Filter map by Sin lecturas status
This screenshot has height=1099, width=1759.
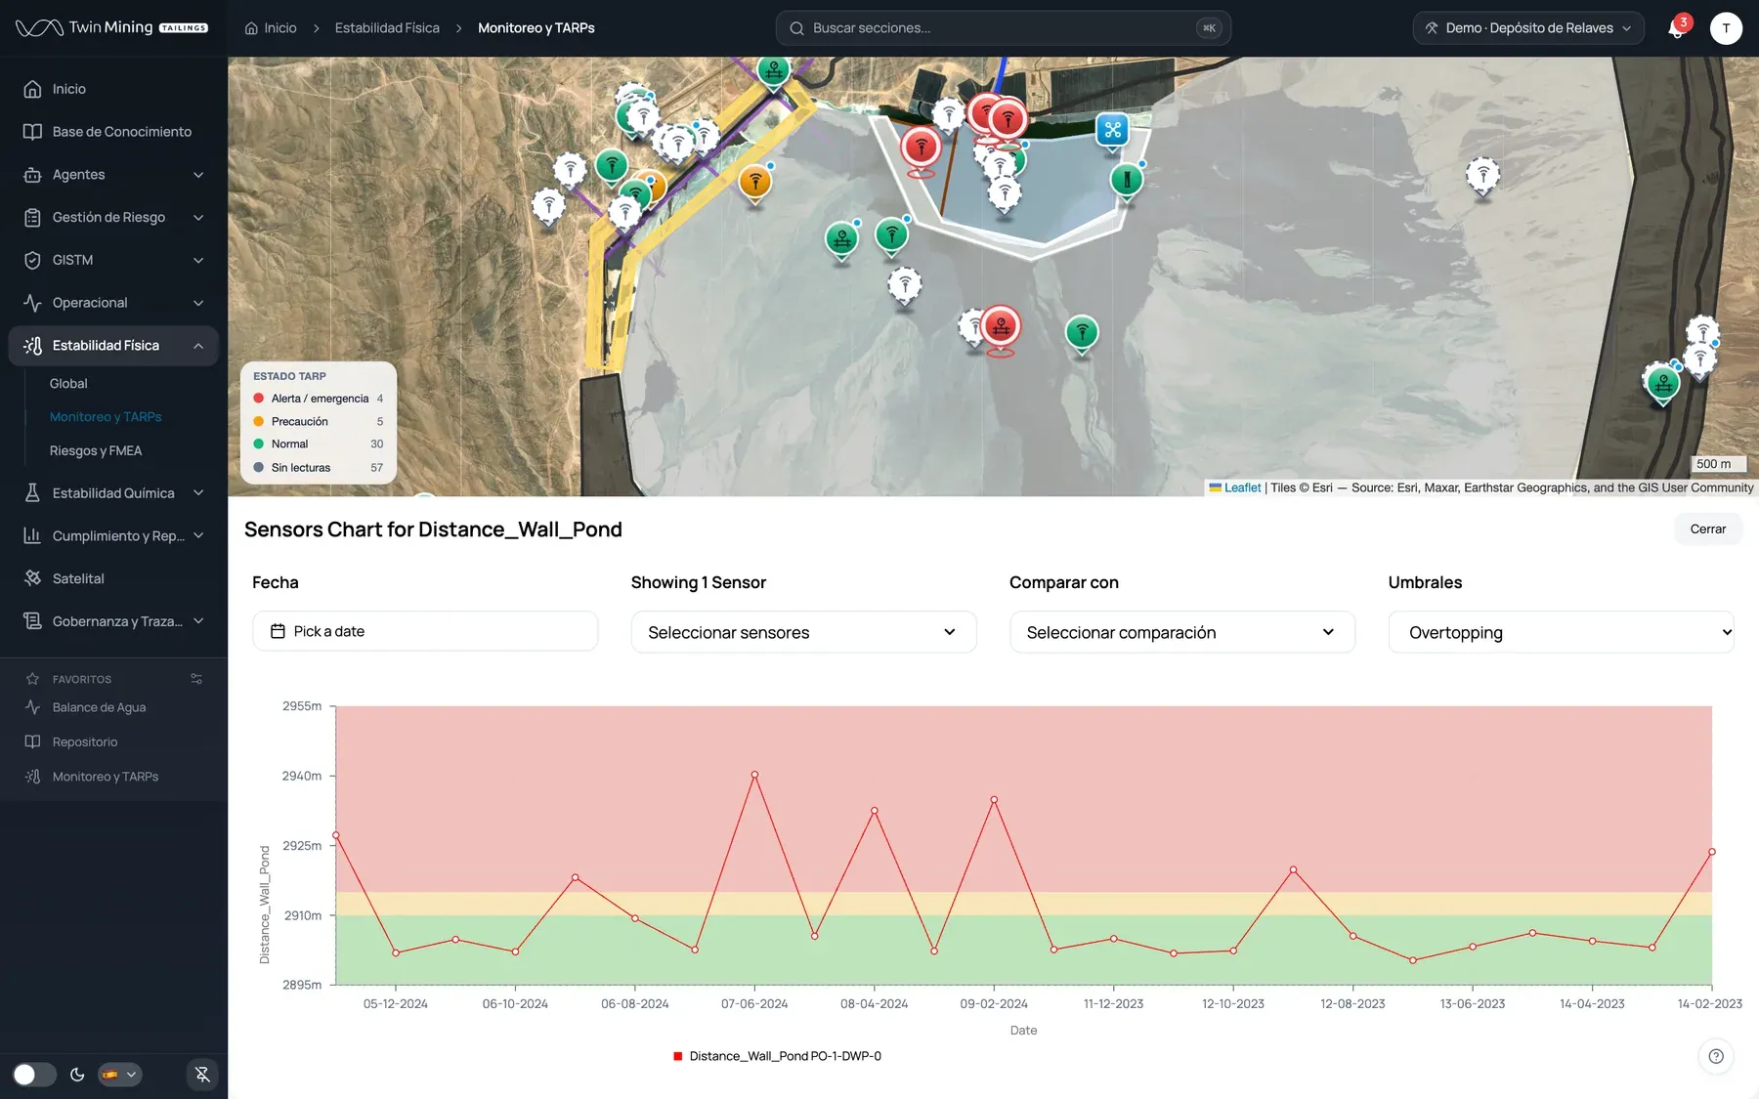click(x=319, y=468)
